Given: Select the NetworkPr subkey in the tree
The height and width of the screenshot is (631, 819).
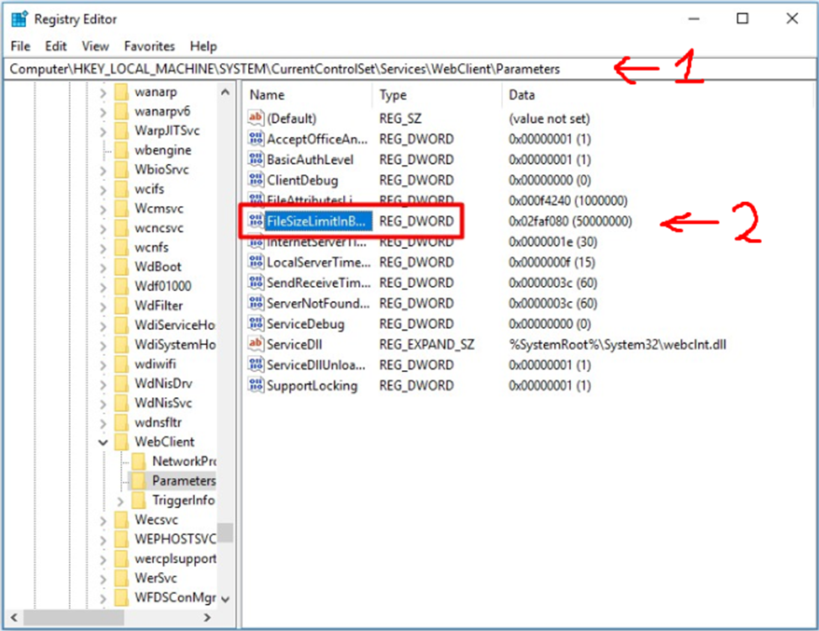Looking at the screenshot, I should coord(184,461).
